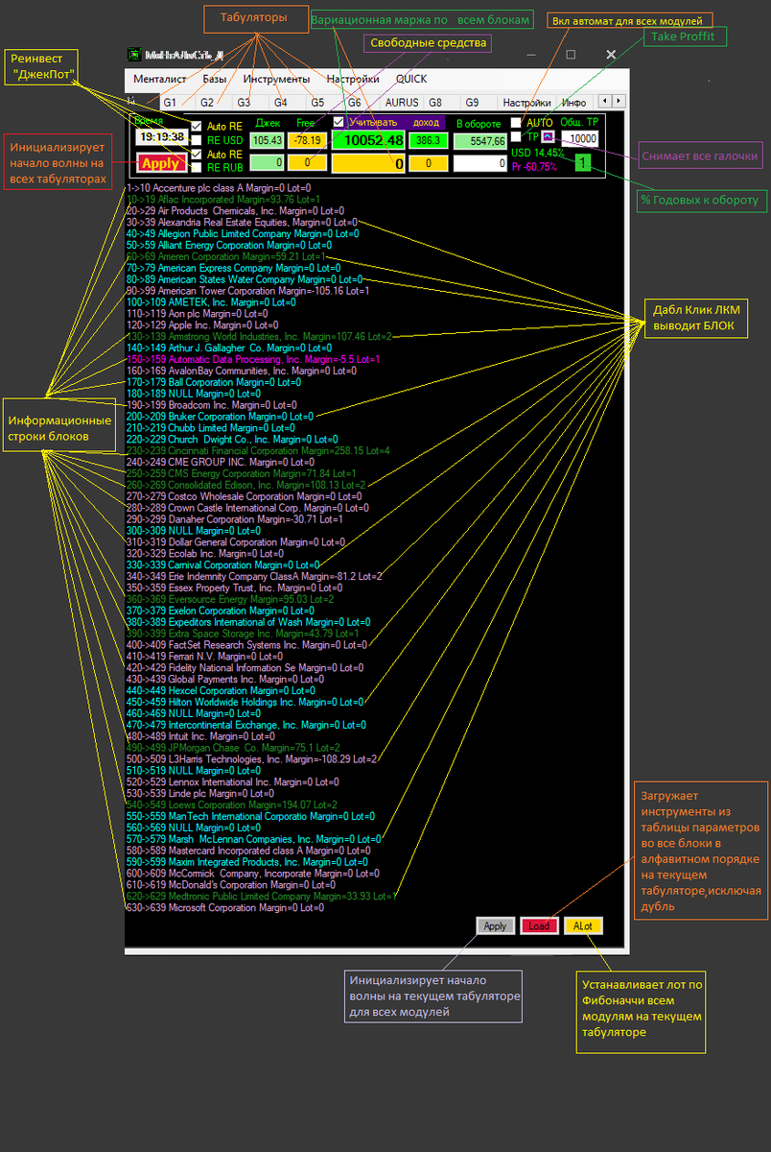Select row 30->39 Alexandria Real Estate Equities
This screenshot has width=771, height=1152.
[243, 223]
